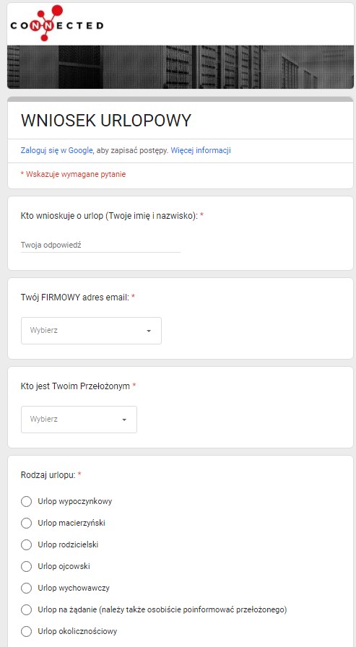
Task: Click the Wskazuje wymagane pytanie notice
Action: click(x=73, y=174)
